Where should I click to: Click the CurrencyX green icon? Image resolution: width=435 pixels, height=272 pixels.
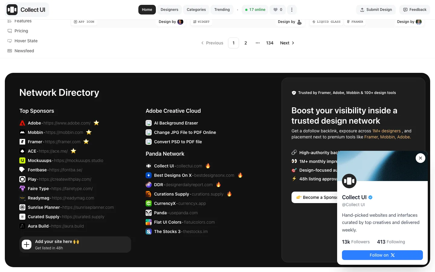[x=149, y=203]
